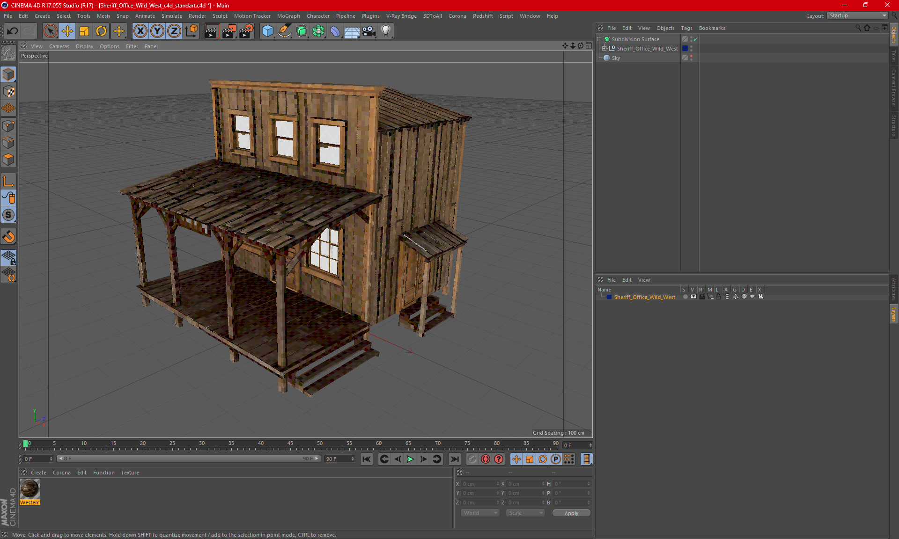
Task: Toggle the Z axis lock
Action: coord(174,31)
